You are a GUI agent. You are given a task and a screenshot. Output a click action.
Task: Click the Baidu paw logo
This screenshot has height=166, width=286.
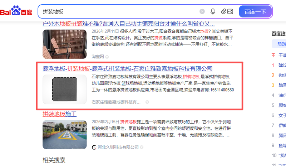16,11
